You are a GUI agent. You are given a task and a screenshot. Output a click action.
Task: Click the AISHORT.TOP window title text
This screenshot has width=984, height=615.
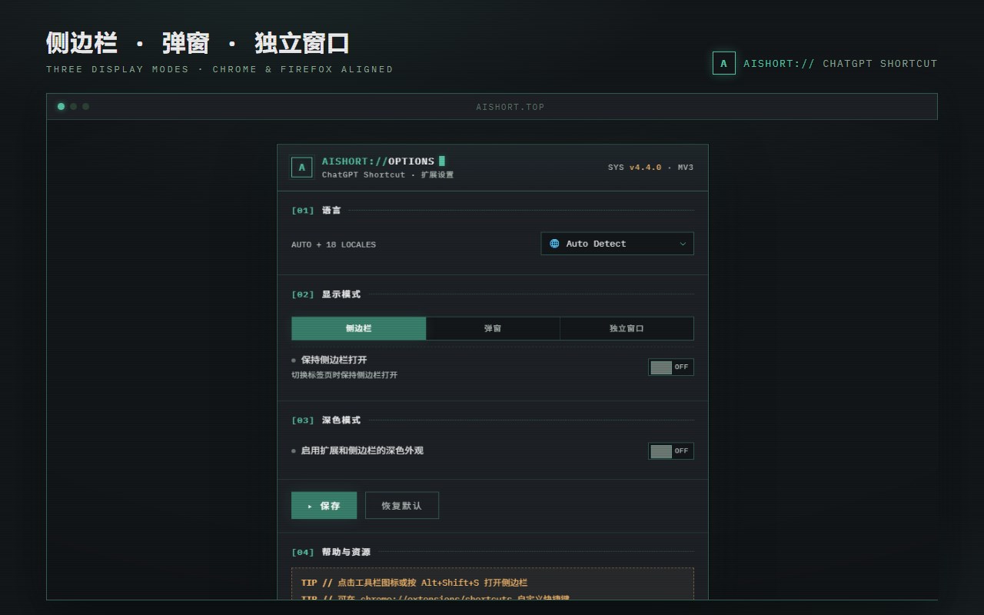tap(510, 107)
